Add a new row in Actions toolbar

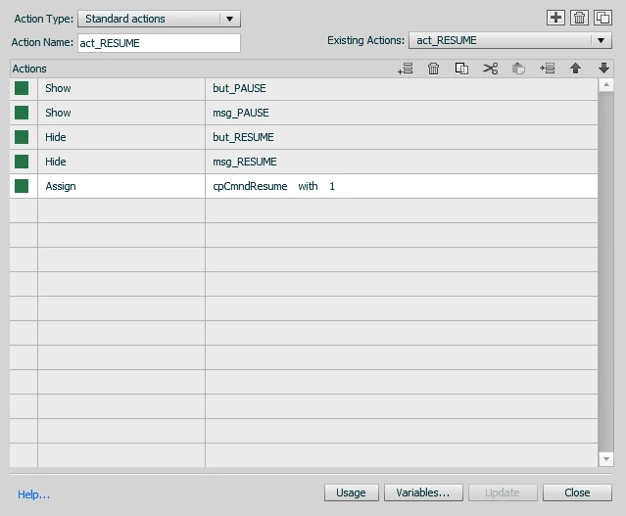click(406, 69)
